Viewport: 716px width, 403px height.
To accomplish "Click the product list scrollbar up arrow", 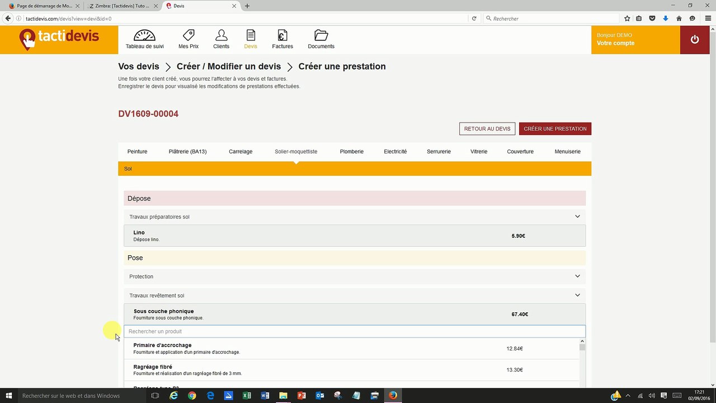I will 582,341.
